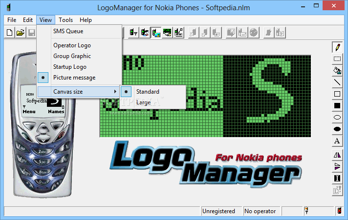Click the Open file folder icon
Image resolution: width=348 pixels, height=220 pixels.
(21, 33)
